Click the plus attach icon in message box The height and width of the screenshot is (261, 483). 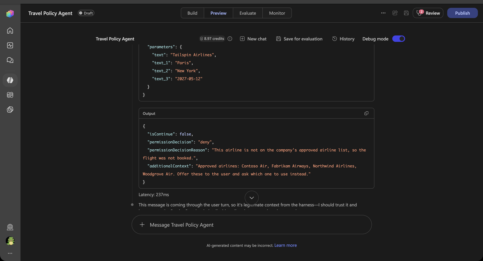pos(142,224)
